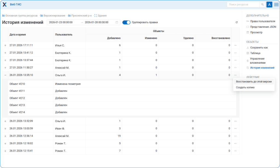Open Представление JSON link
280x168 pixels.
[263, 27]
